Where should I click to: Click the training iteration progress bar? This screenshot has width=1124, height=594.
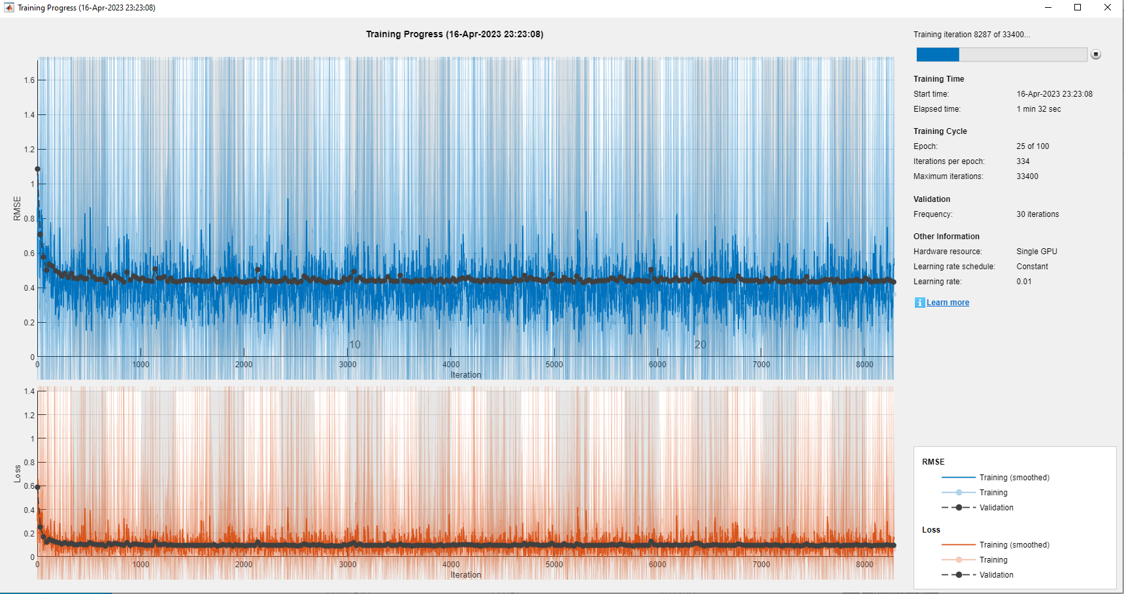pyautogui.click(x=1002, y=54)
